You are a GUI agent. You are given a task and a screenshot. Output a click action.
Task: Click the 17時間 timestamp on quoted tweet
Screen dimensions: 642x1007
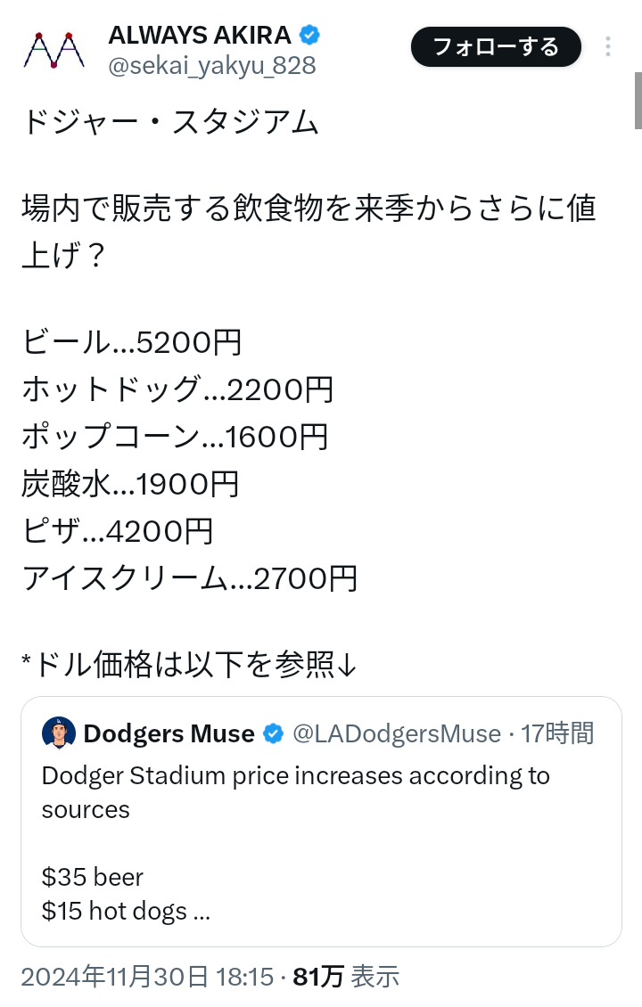point(557,734)
